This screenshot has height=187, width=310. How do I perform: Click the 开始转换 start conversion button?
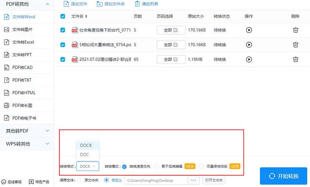pos(284,176)
